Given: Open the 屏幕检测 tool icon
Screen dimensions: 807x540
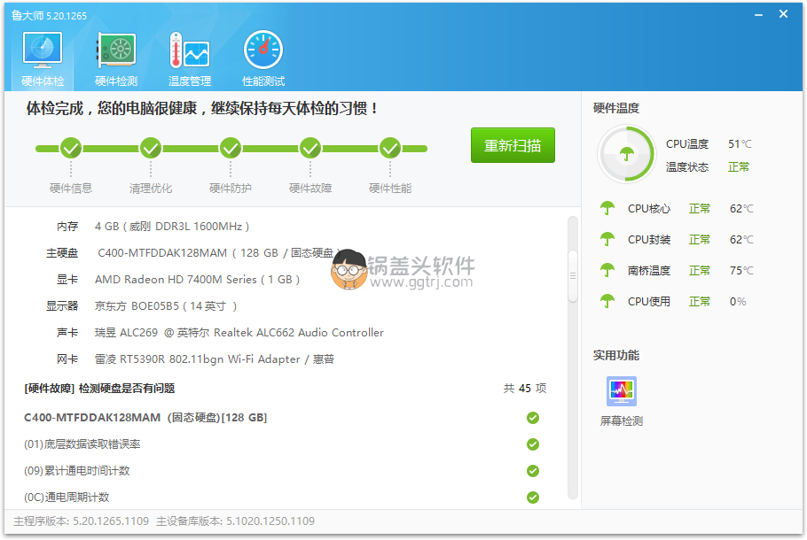Looking at the screenshot, I should click(x=621, y=391).
